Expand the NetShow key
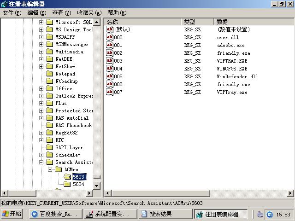Screen dimensions: 295x221 point(41,66)
